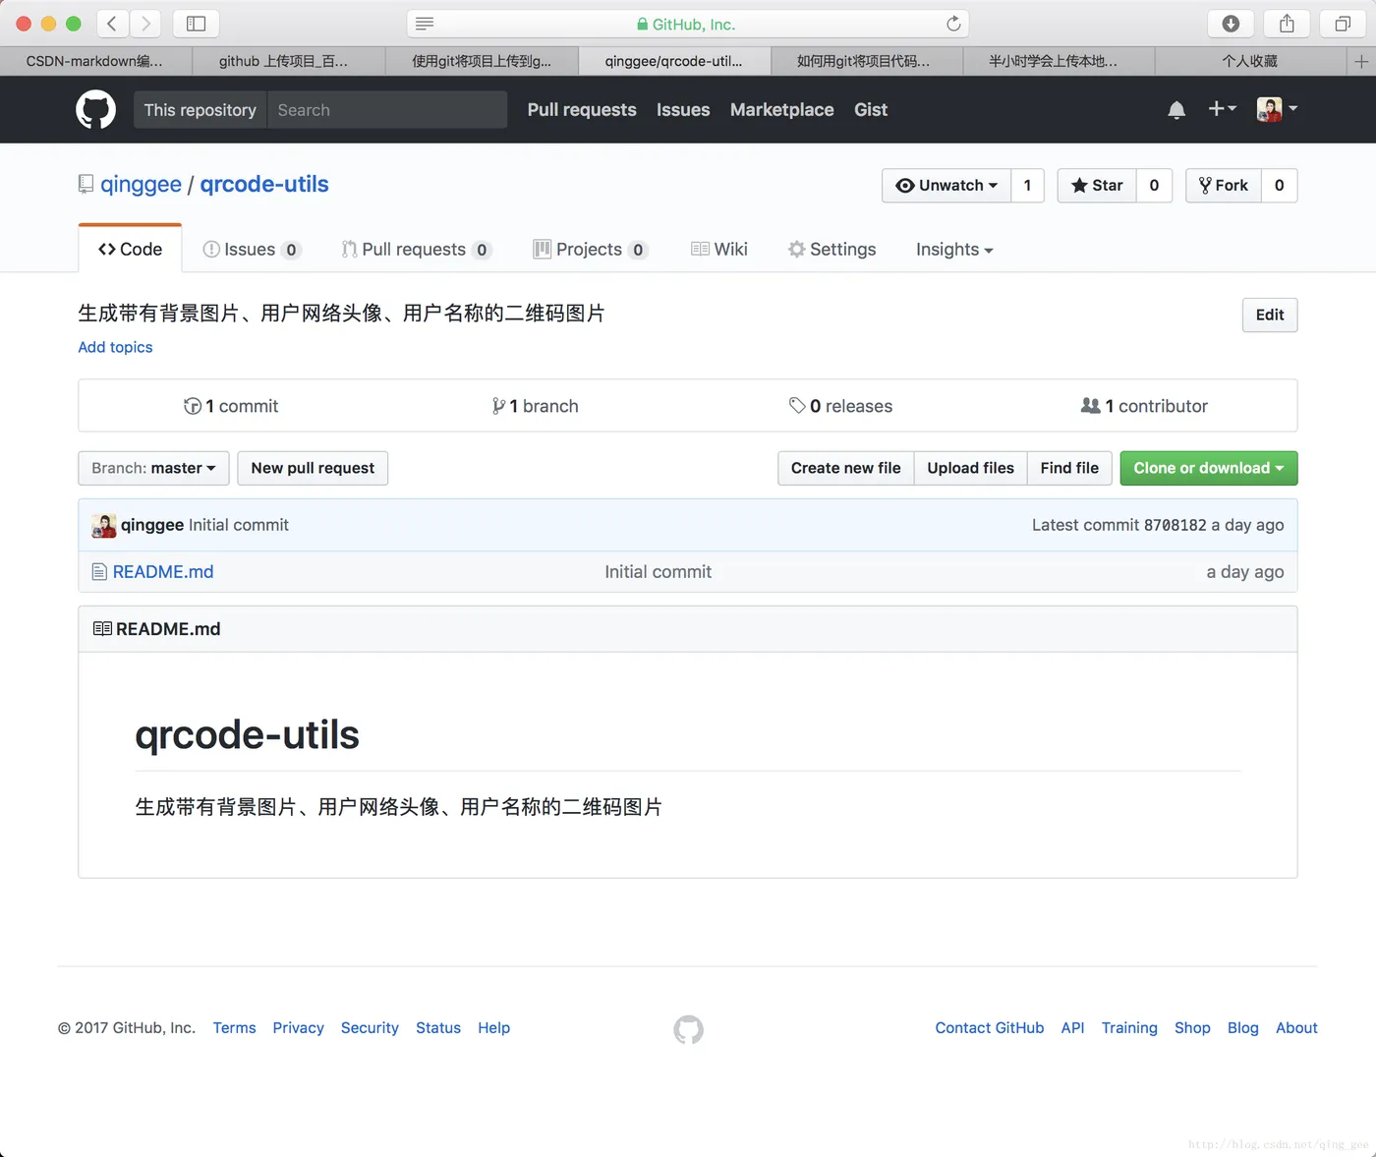Open qinggee owner link

pos(141,185)
